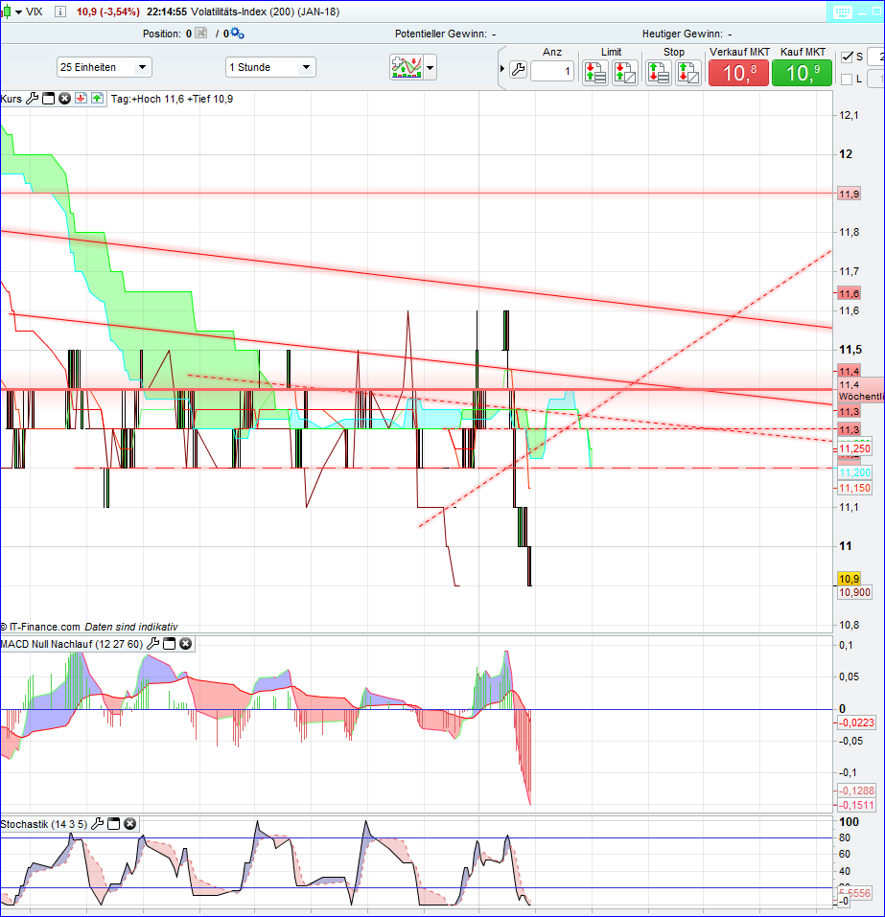885x917 pixels.
Task: Click the second Limit order icon
Action: pos(624,73)
